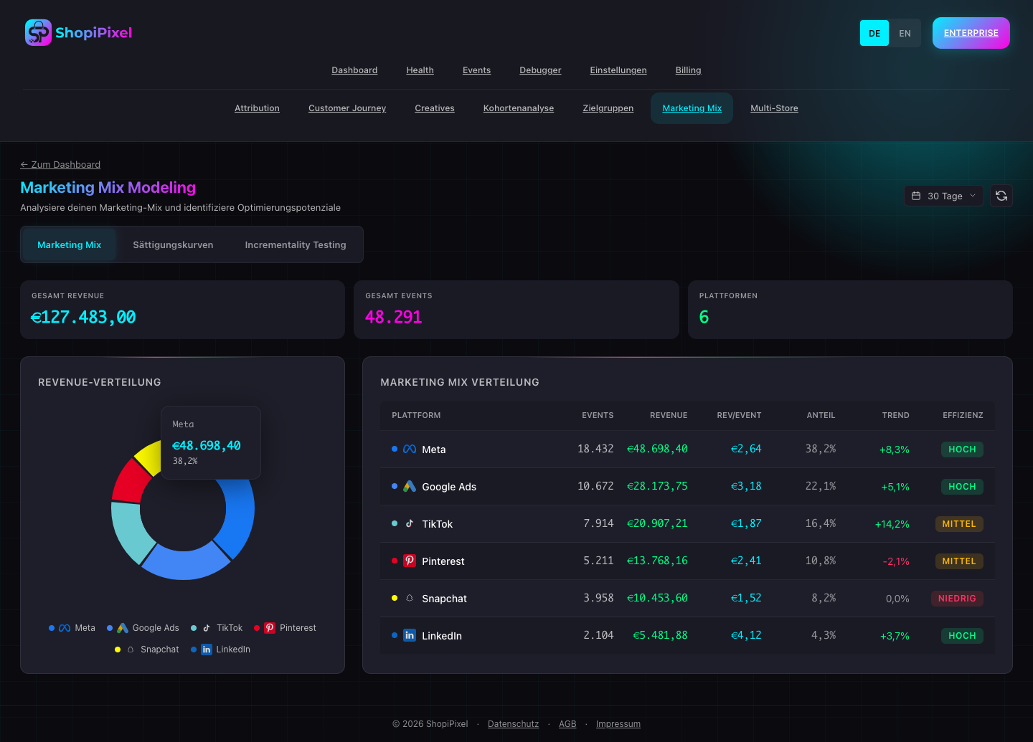Click the LinkedIn icon in table row
This screenshot has width=1033, height=742.
[x=410, y=636]
